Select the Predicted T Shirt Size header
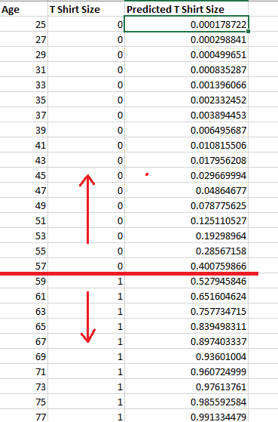This screenshot has height=422, width=278. pyautogui.click(x=186, y=9)
